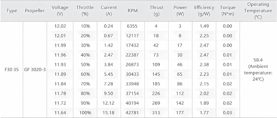The image size is (277, 118).
Task: Click the voltage value 12.02
Action: point(60,26)
